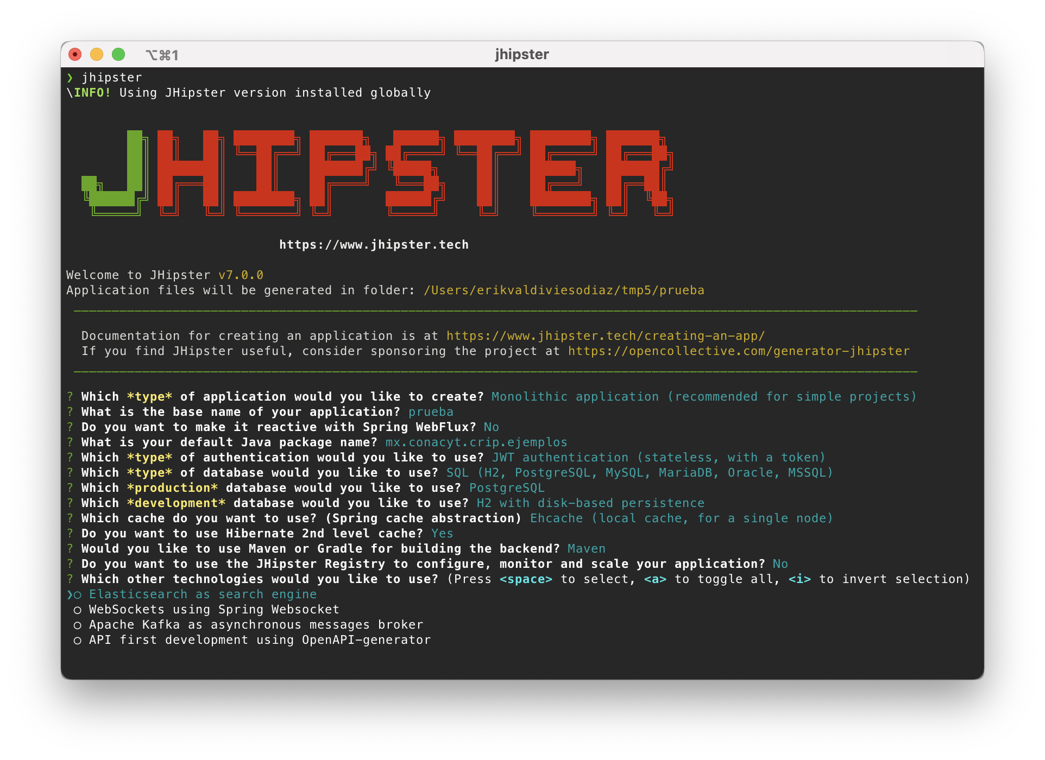The width and height of the screenshot is (1045, 760).
Task: Click the <space> key hint
Action: pyautogui.click(x=526, y=579)
